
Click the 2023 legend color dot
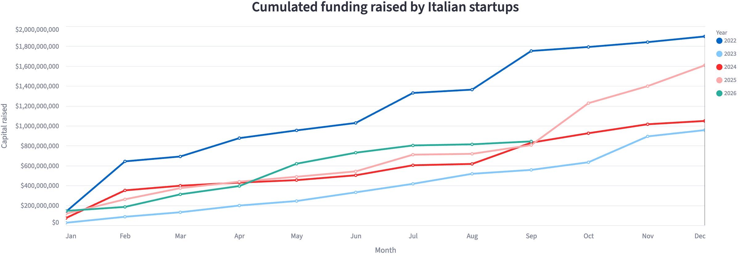pos(719,54)
